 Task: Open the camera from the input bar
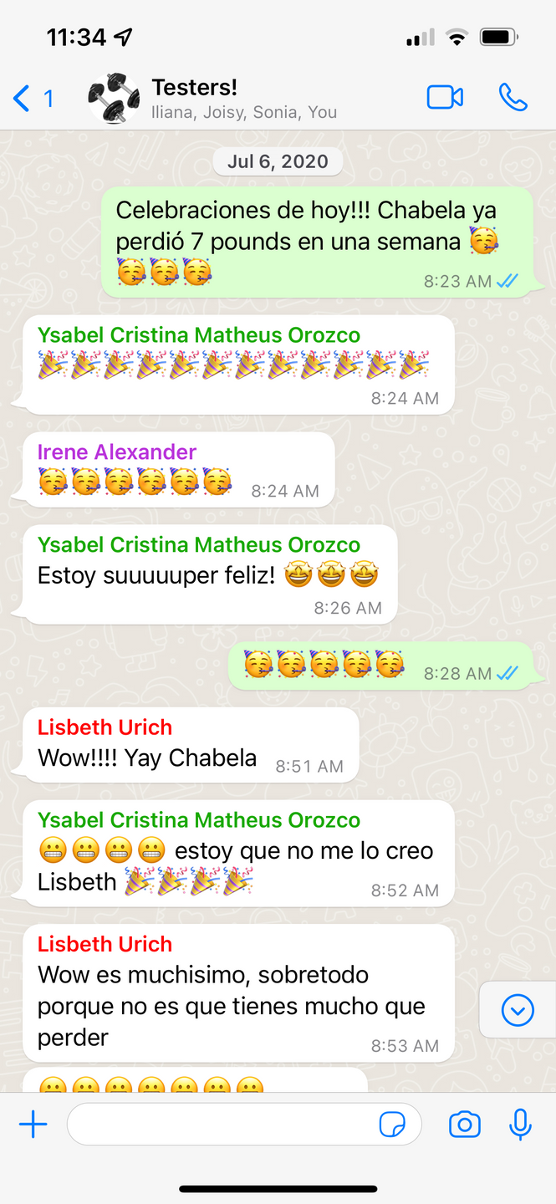click(x=465, y=1125)
